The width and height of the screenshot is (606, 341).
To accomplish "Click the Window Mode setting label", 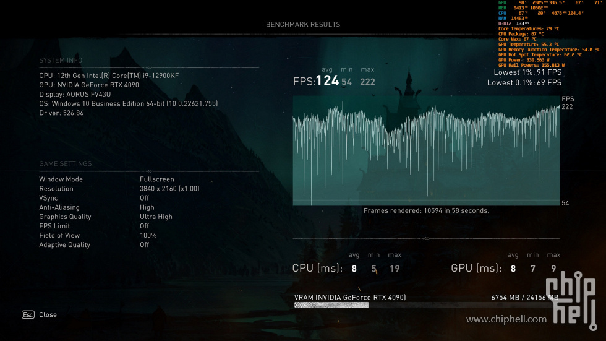I will 61,179.
